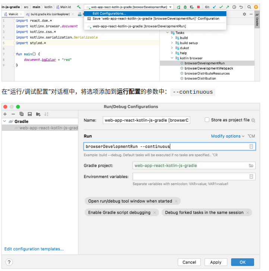Open Edit configuration templates... link
The image size is (269, 271).
click(34, 249)
